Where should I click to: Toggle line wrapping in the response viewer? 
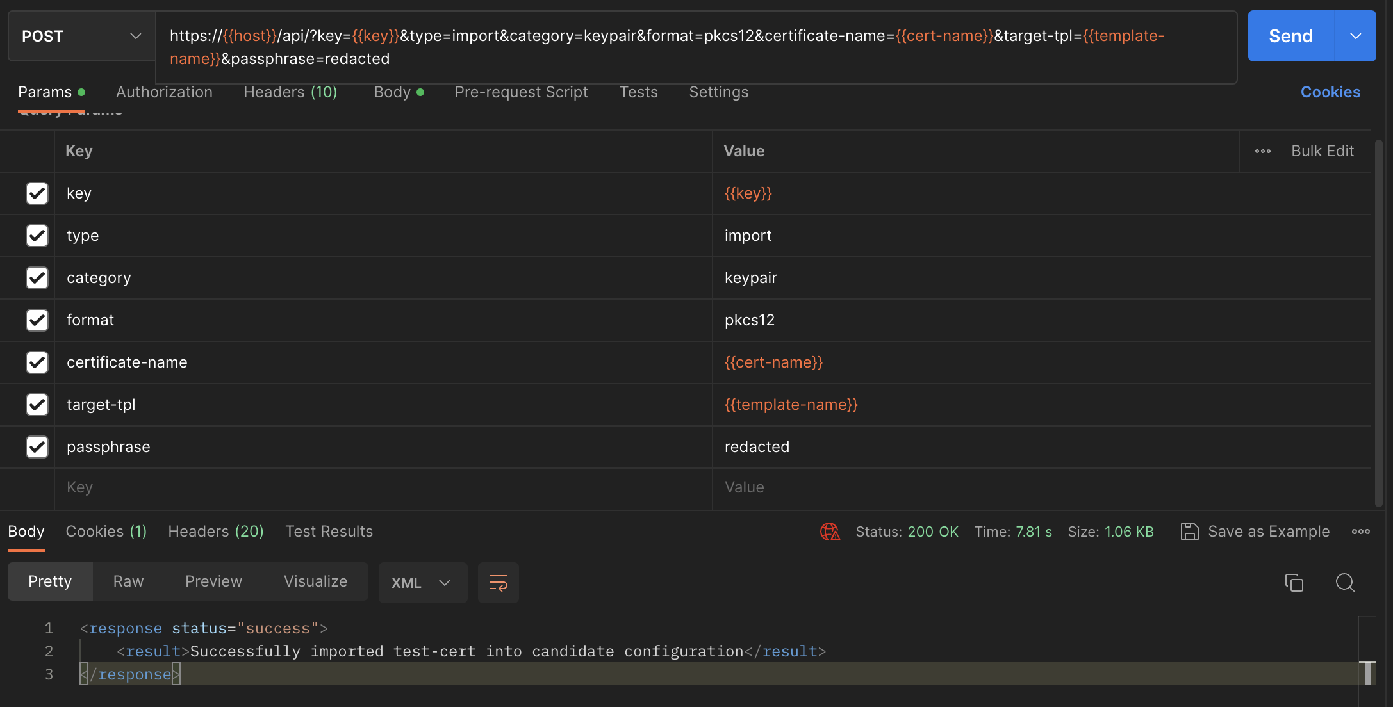click(498, 583)
